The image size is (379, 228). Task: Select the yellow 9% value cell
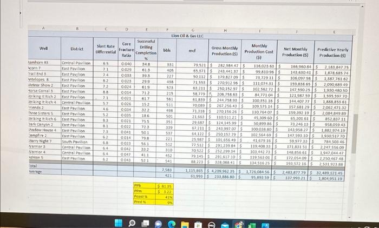(165, 203)
